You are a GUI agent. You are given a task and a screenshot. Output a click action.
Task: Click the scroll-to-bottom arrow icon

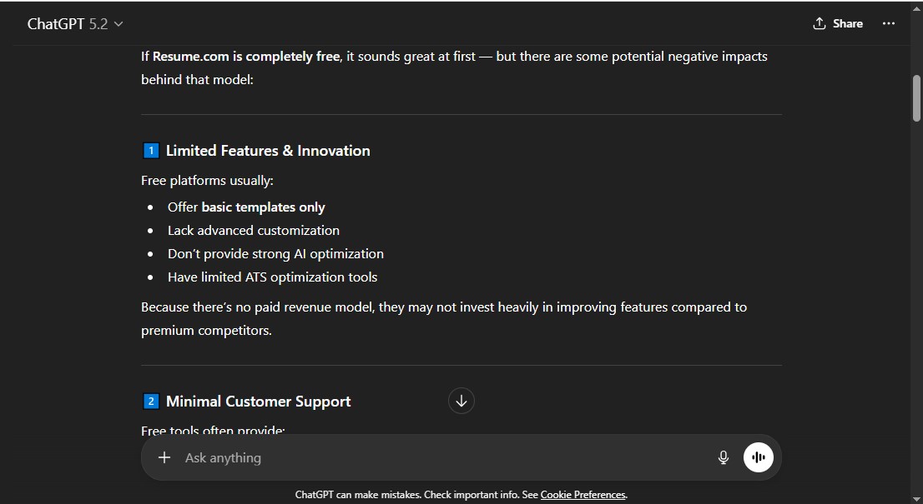[461, 401]
